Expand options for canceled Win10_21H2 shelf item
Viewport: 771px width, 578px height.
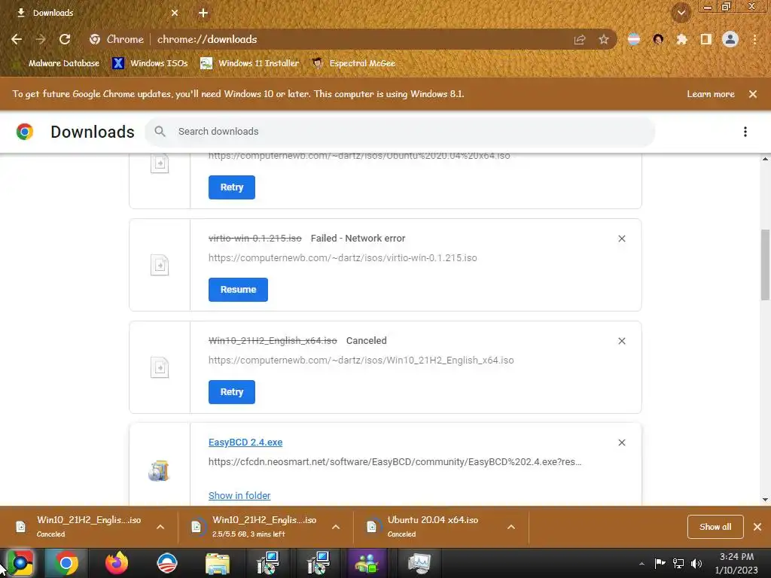[x=160, y=527]
